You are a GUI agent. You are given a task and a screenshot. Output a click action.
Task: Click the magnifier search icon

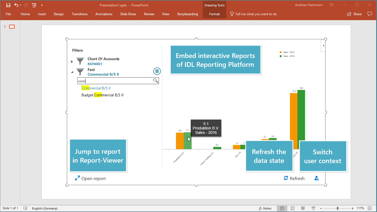pos(156,81)
